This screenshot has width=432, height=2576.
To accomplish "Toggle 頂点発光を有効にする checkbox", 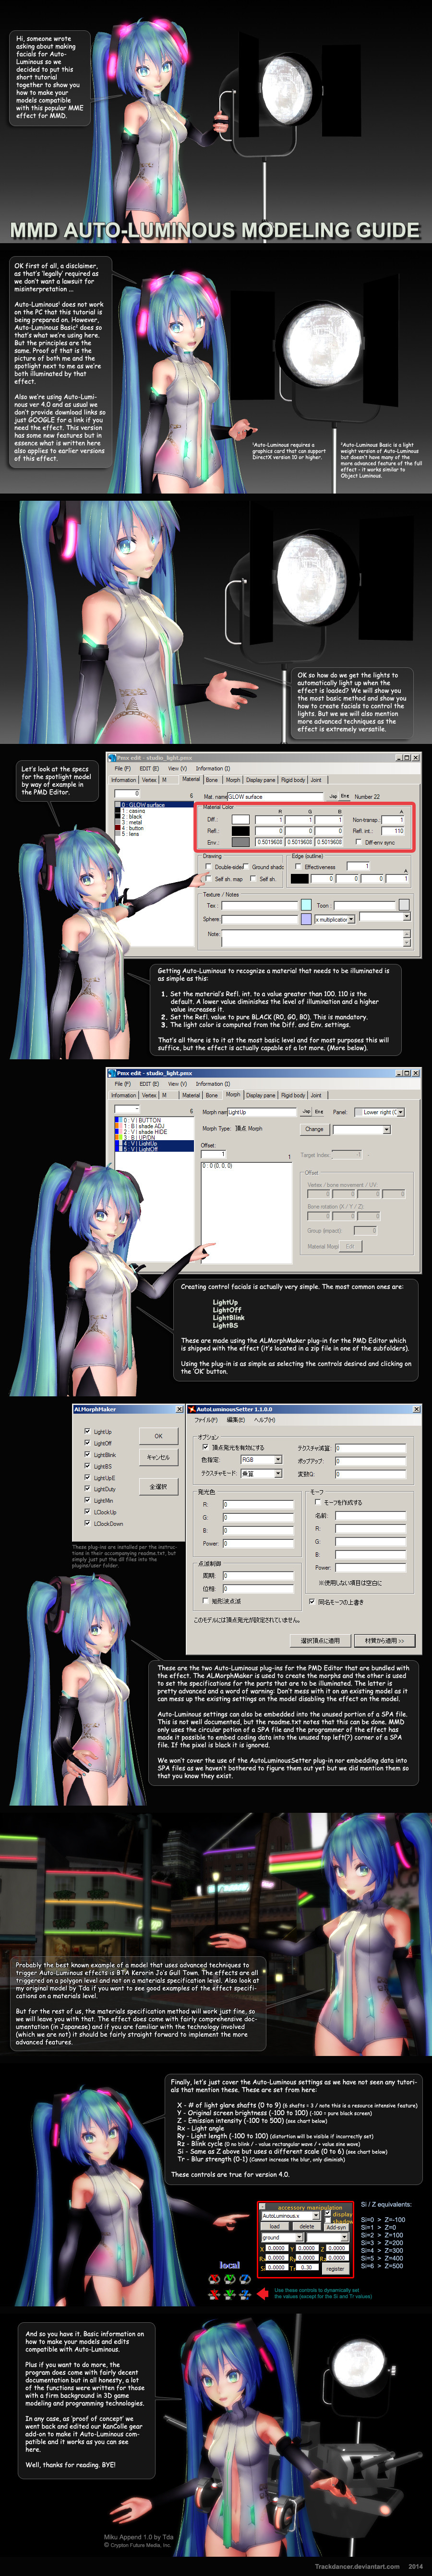I will (x=205, y=1447).
